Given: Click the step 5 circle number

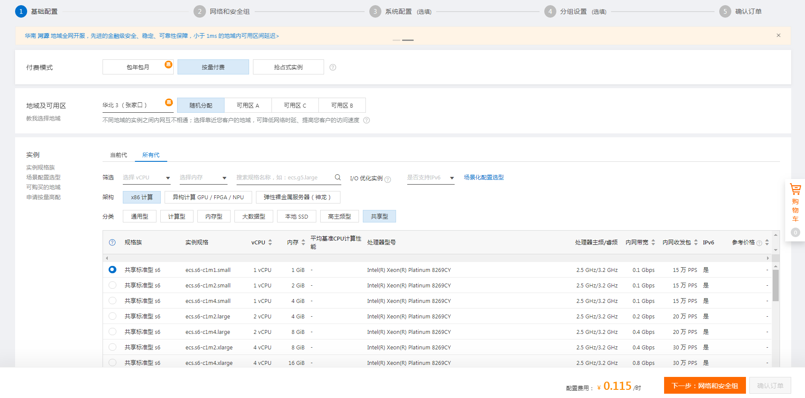Looking at the screenshot, I should coord(725,12).
